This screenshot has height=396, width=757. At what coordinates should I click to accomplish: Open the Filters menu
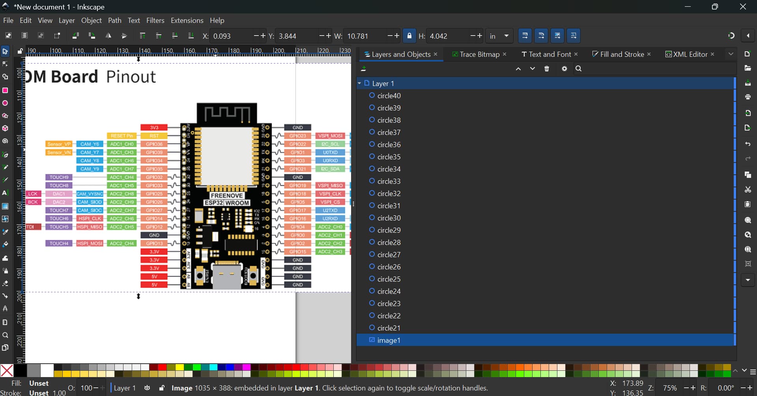[x=155, y=21]
